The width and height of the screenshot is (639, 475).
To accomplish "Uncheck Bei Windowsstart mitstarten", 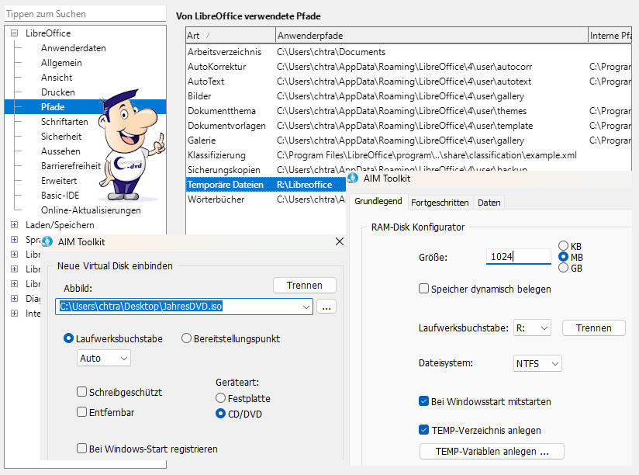I will pyautogui.click(x=424, y=401).
